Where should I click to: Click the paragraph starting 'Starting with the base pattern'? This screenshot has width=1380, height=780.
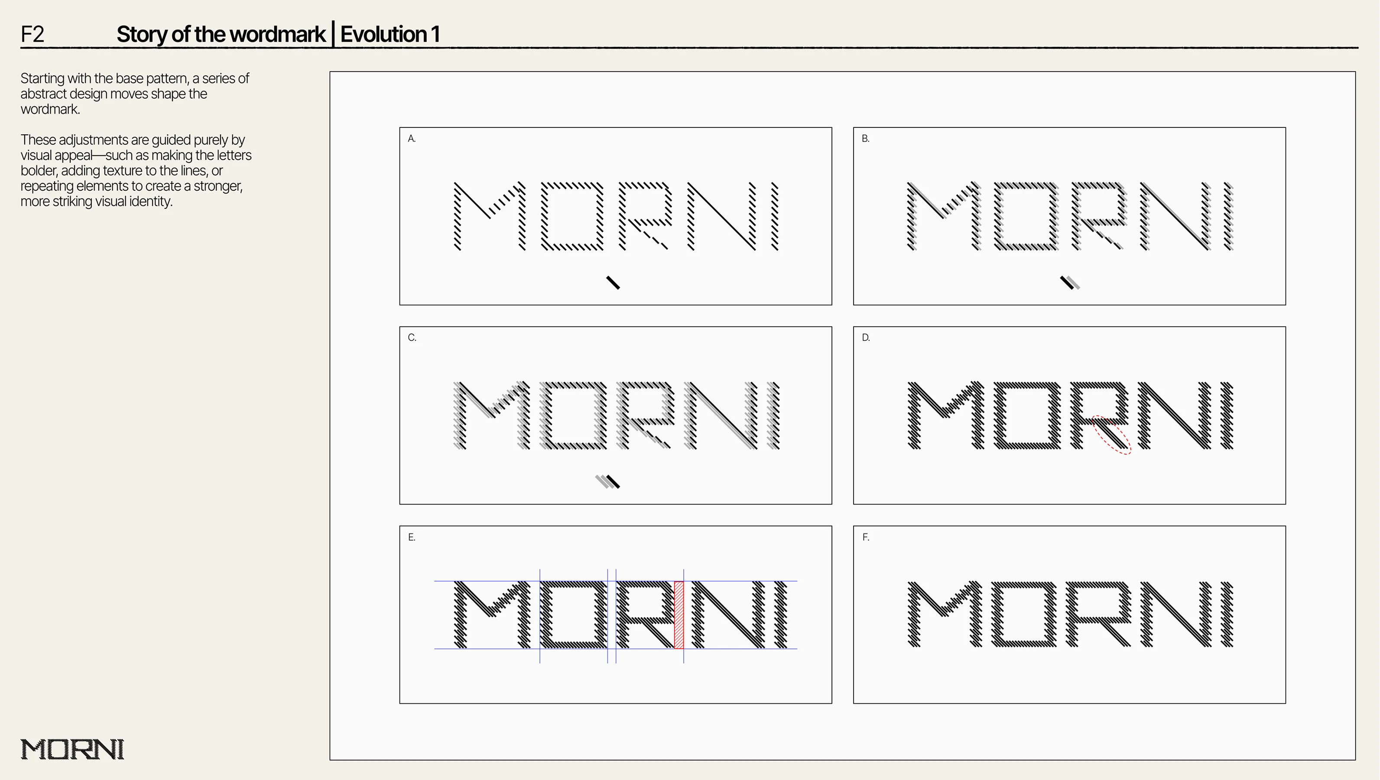[134, 94]
